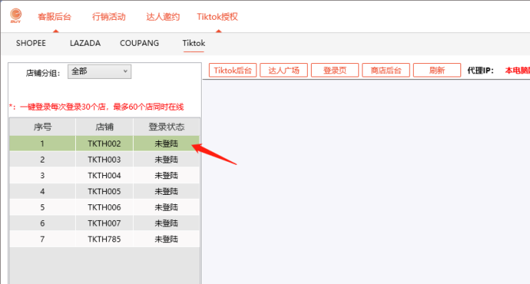530x284 pixels.
Task: Click 未登陆 status of TKTH002
Action: click(166, 144)
